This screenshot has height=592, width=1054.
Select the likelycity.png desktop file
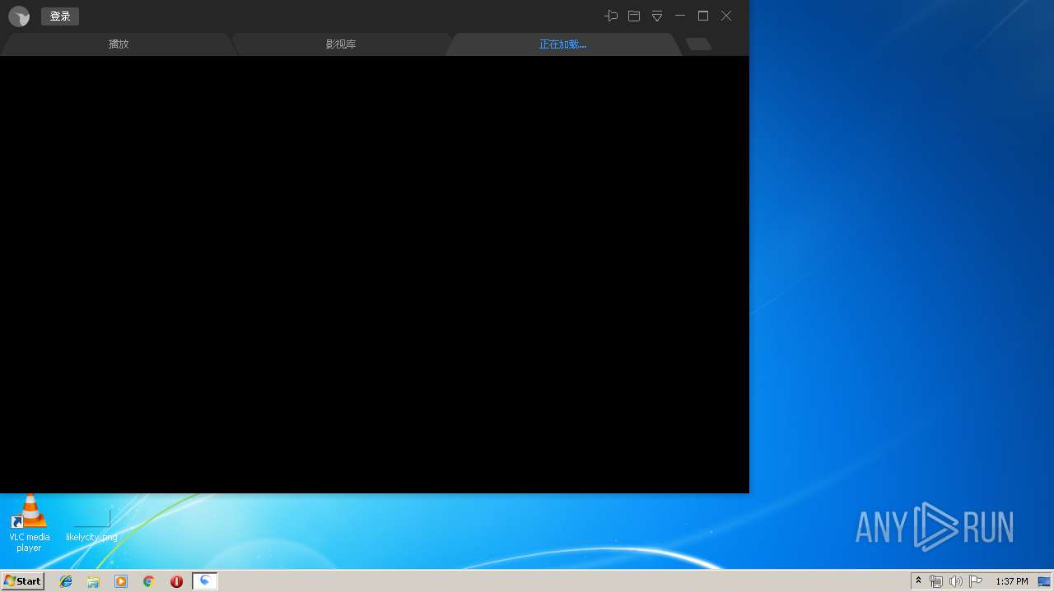91,525
